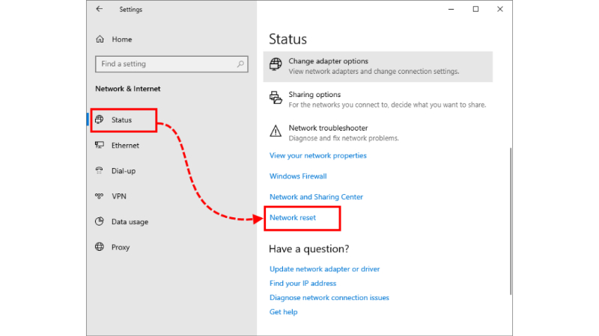Click the Sharing options printer icon
The height and width of the screenshot is (336, 599).
[x=276, y=98]
